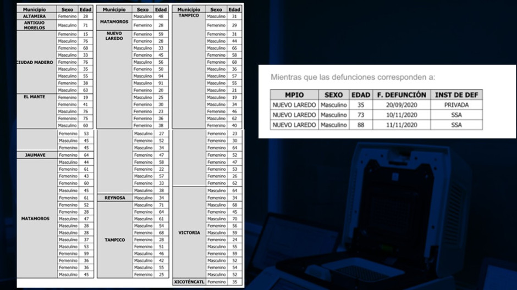Viewport: 517px width, 290px height.
Task: Select the REYNOSA municipality cell
Action: (x=114, y=198)
